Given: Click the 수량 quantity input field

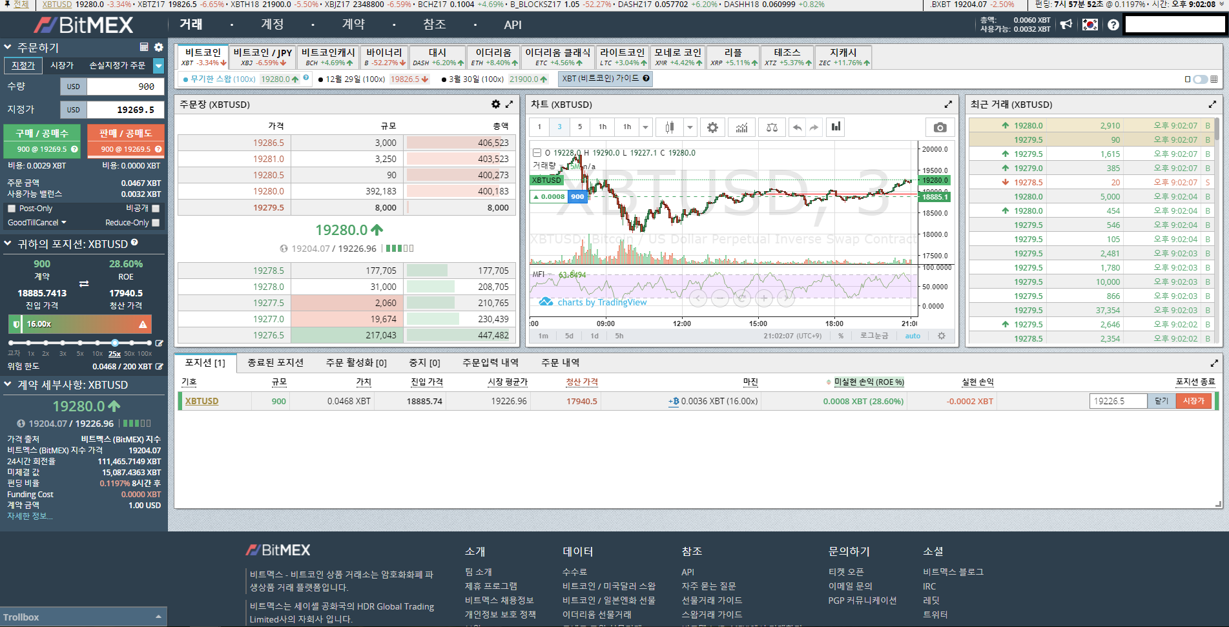Looking at the screenshot, I should click(x=125, y=87).
